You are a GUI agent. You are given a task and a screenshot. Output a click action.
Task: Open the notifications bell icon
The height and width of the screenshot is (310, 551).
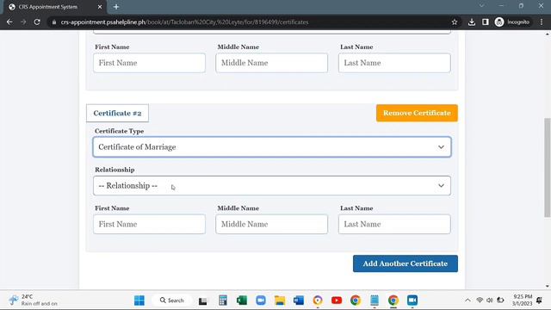click(540, 301)
